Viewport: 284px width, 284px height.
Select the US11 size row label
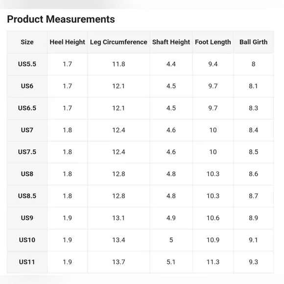27,262
